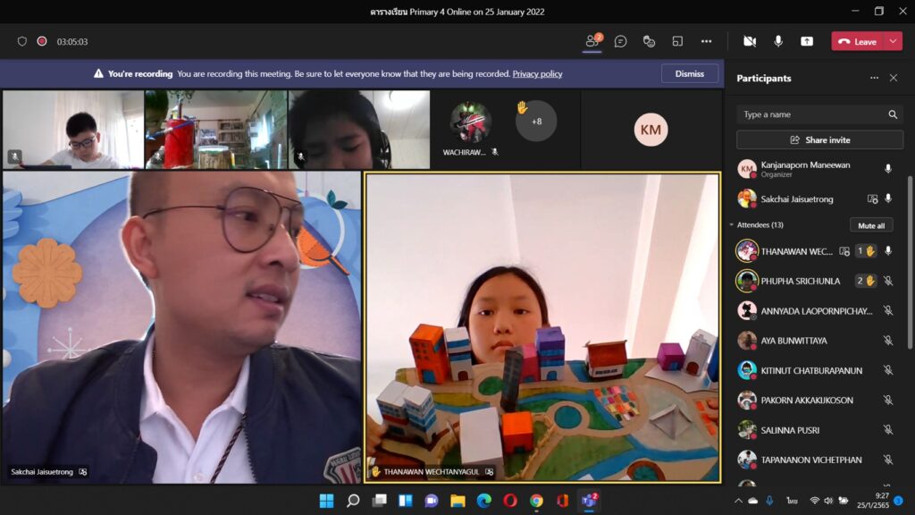Click the Share content tray icon
Image resolution: width=915 pixels, height=515 pixels.
tap(807, 41)
